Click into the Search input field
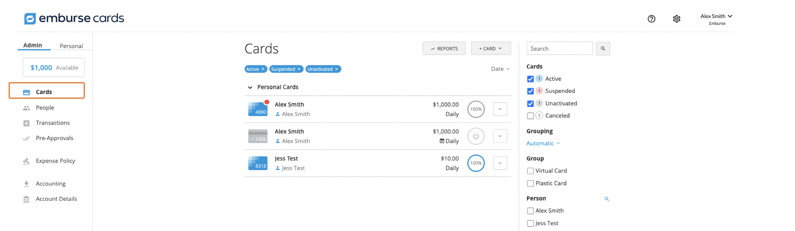This screenshot has width=795, height=231. tap(559, 48)
